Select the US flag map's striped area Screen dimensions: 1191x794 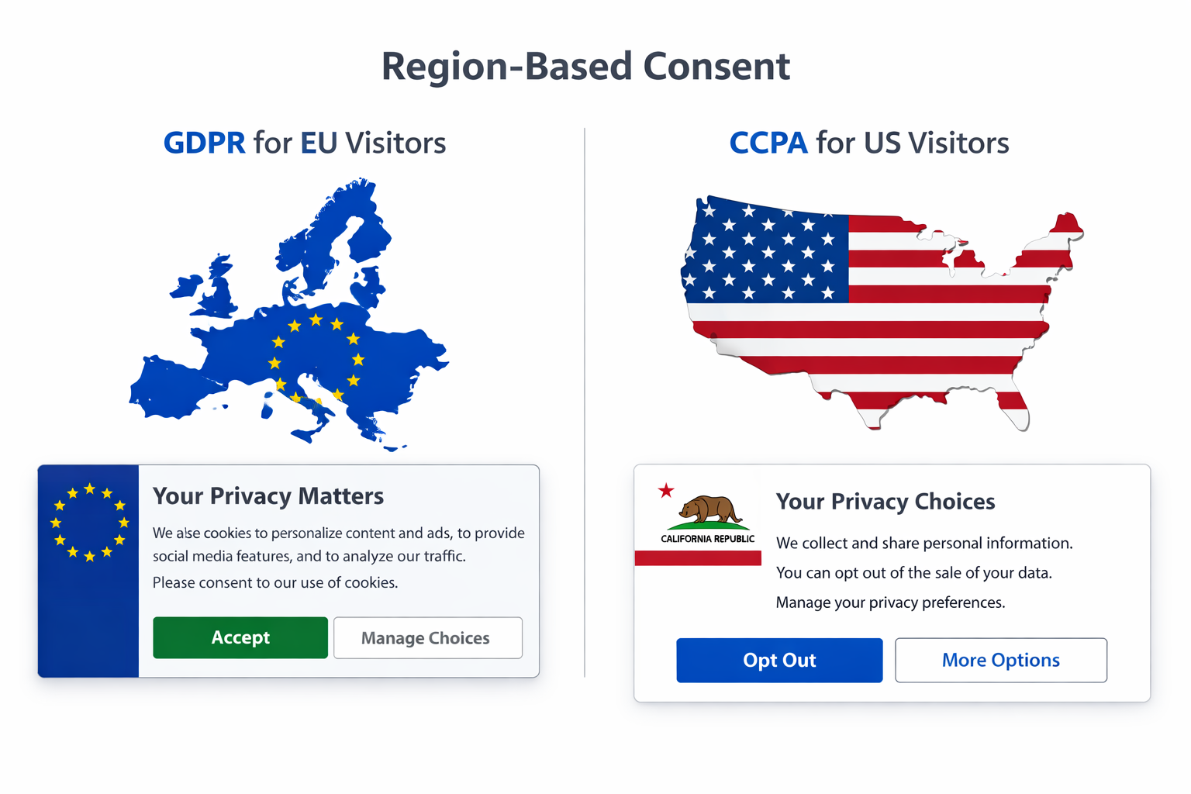pos(930,341)
